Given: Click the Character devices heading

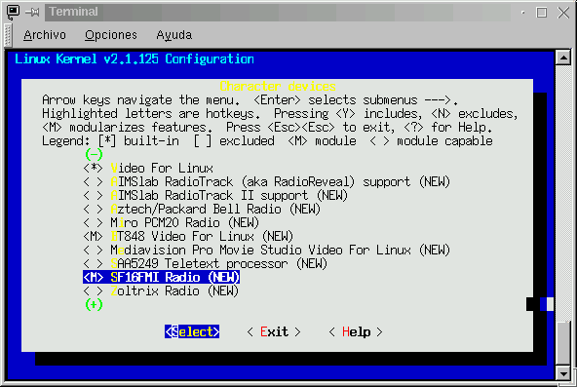Looking at the screenshot, I should (x=278, y=87).
